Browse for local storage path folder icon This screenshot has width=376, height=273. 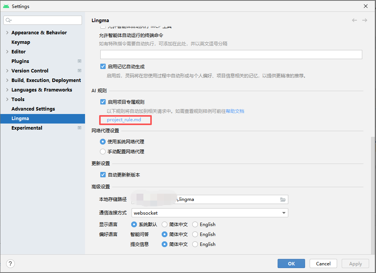pos(283,199)
